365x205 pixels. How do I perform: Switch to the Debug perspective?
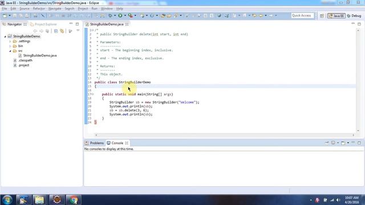tap(354, 16)
